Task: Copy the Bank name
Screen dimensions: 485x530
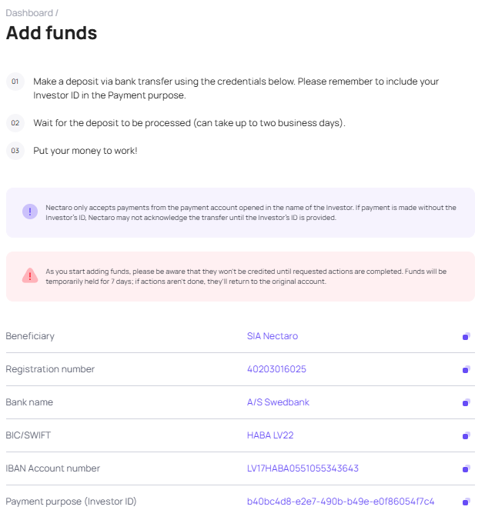Action: (466, 402)
